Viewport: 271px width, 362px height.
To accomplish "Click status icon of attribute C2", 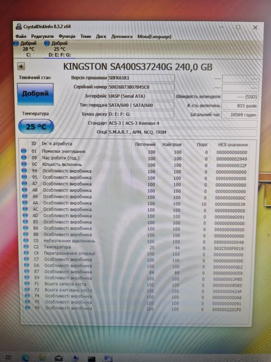I will [26, 247].
